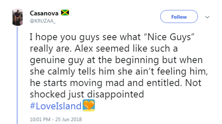Click the word genuine in tweet
Viewport: 222px width, 124px height.
(x=47, y=60)
